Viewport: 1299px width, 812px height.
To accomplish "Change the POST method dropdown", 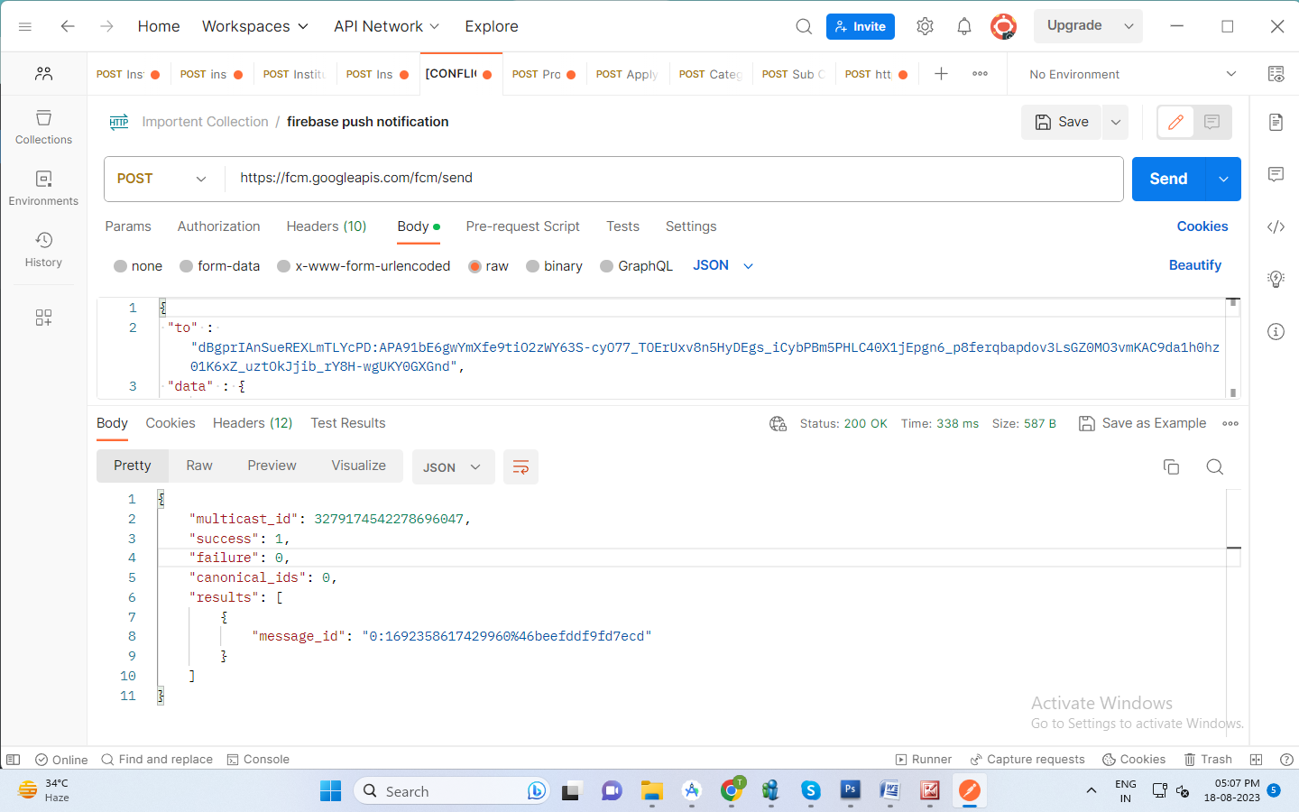I will point(162,179).
